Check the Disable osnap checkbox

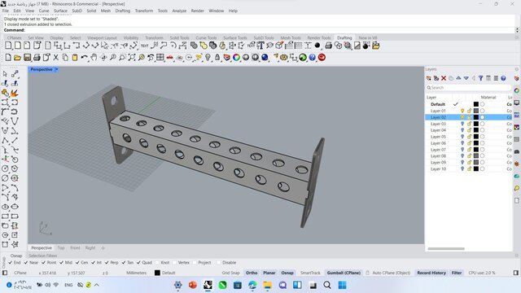coord(219,262)
